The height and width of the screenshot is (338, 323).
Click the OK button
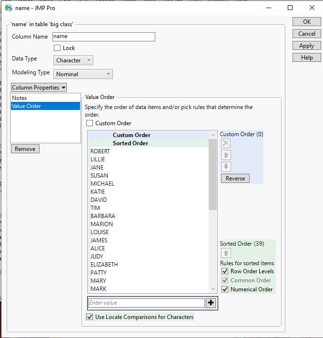(x=307, y=22)
